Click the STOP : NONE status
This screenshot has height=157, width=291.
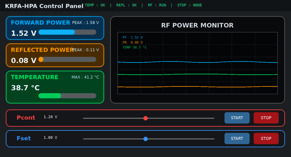pos(190,5)
